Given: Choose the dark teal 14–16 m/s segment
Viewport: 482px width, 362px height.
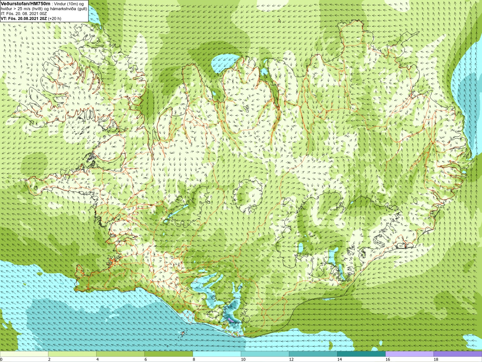Looking at the screenshot, I should [x=361, y=354].
